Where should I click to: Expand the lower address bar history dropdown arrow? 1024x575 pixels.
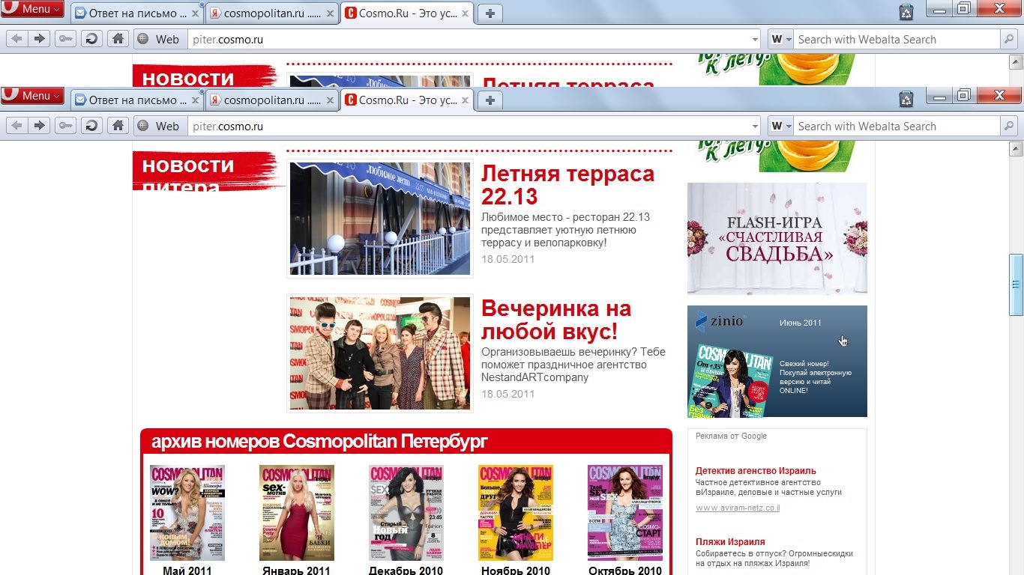point(755,127)
